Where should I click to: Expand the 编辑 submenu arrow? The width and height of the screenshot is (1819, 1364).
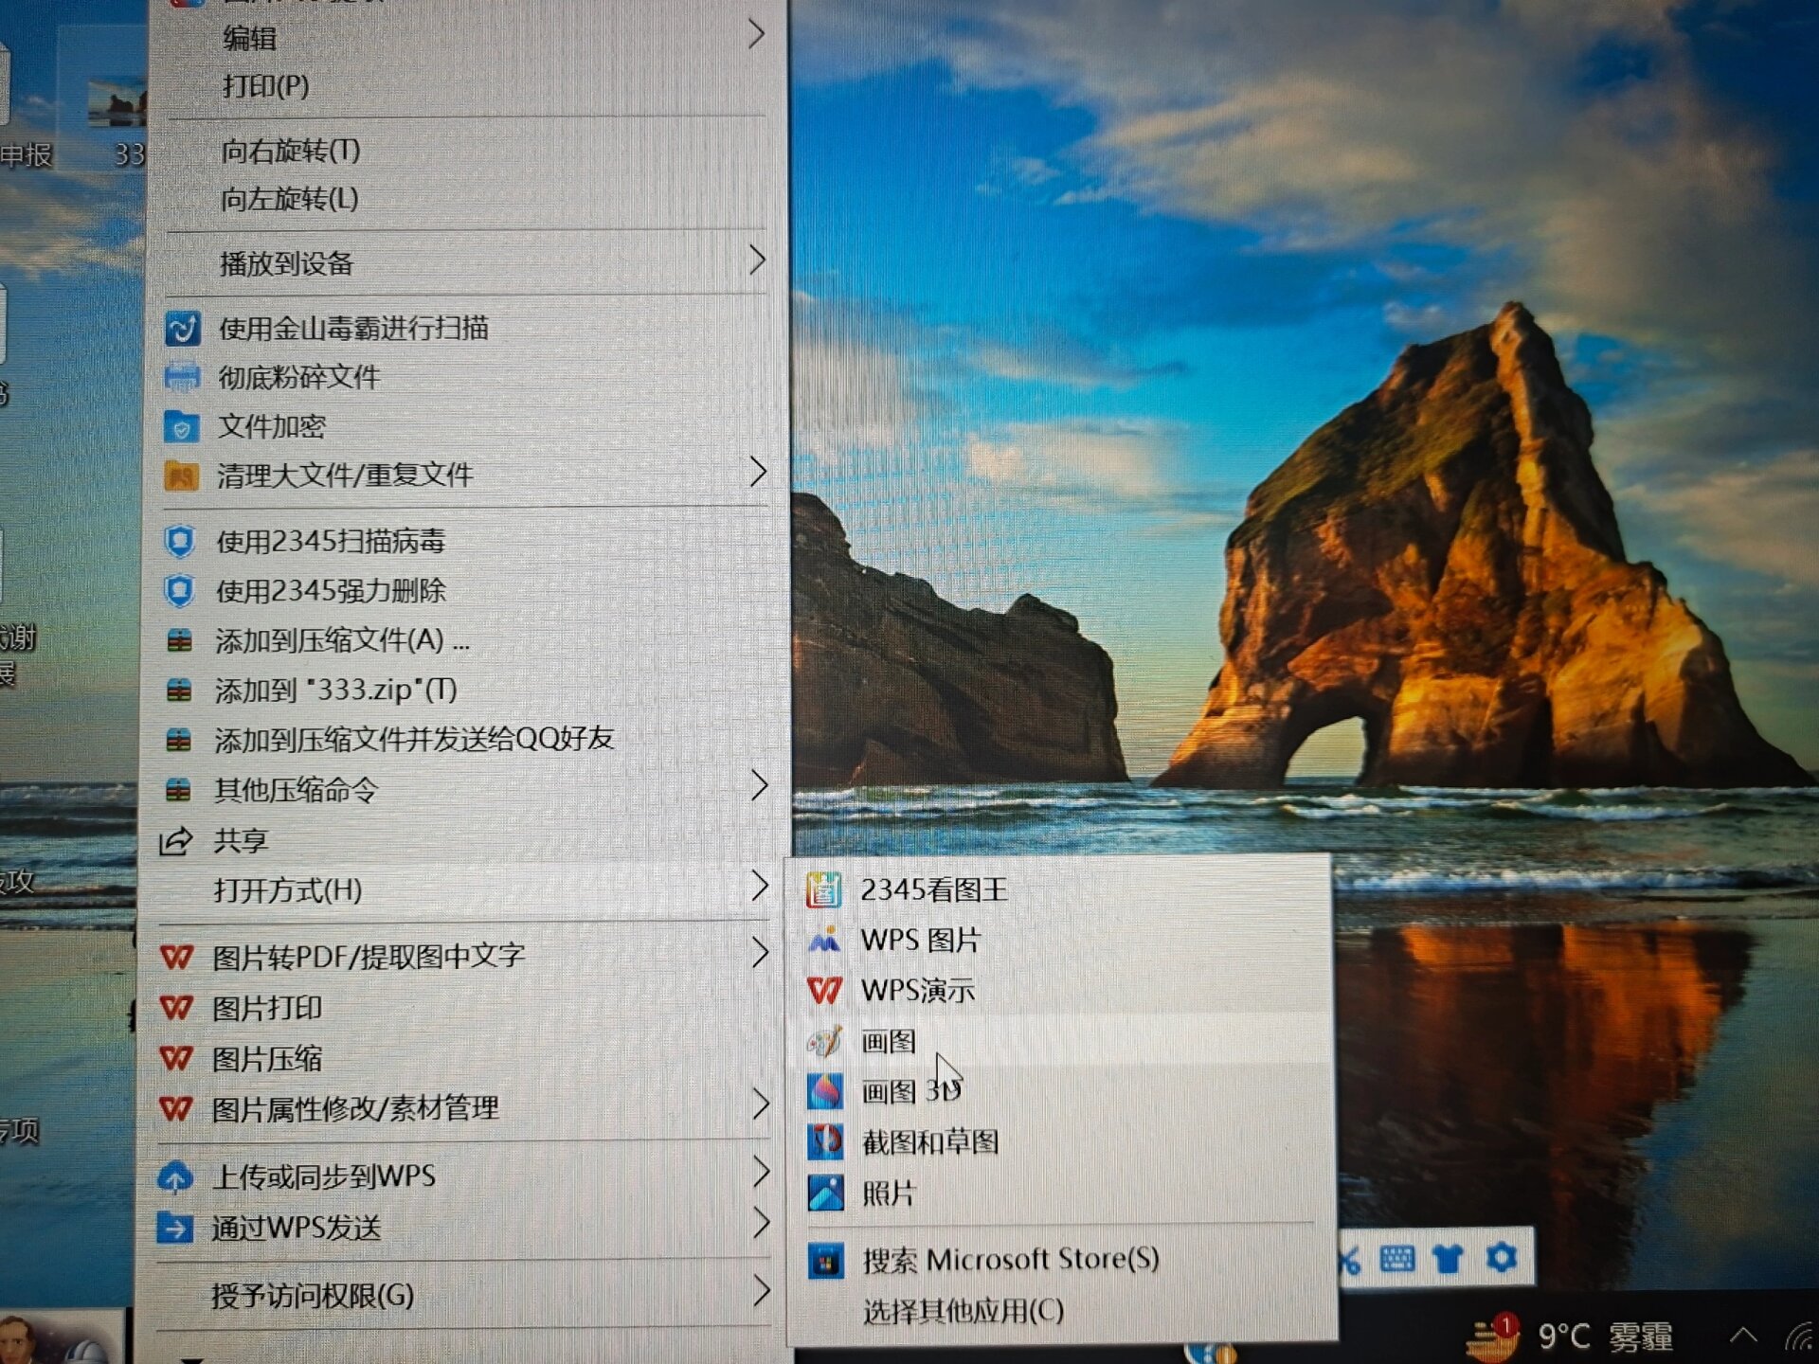(x=755, y=34)
